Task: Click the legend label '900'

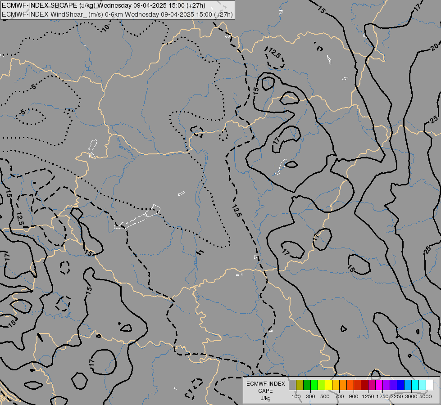Action: pyautogui.click(x=354, y=396)
